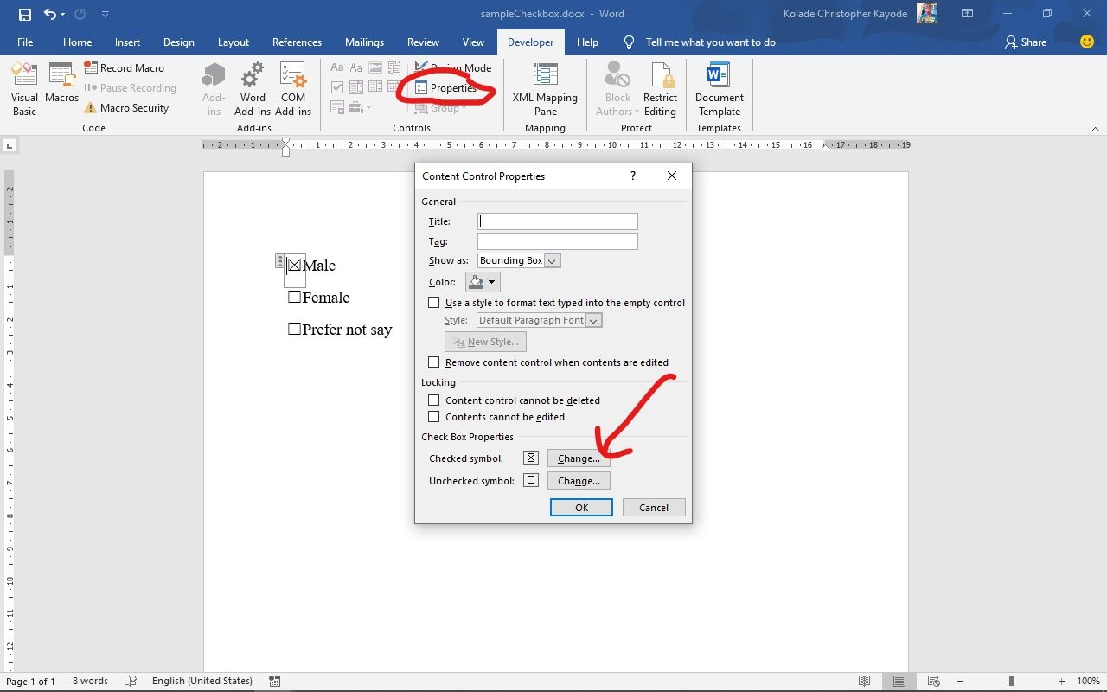Check Contents cannot be edited
Image resolution: width=1107 pixels, height=692 pixels.
434,416
